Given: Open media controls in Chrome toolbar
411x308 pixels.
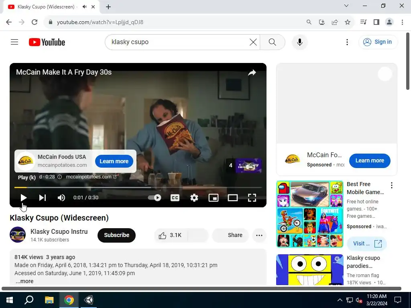Looking at the screenshot, I should click(x=363, y=22).
